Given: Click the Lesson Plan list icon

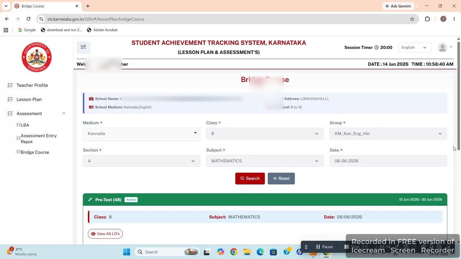Looking at the screenshot, I should coord(10,99).
